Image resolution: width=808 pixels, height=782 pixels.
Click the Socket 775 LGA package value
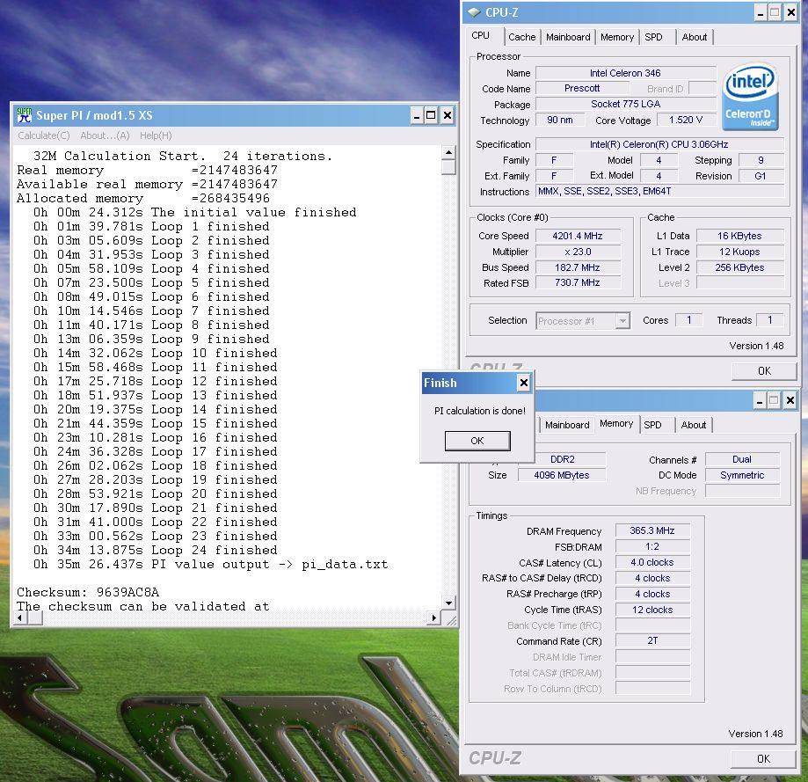pos(625,104)
